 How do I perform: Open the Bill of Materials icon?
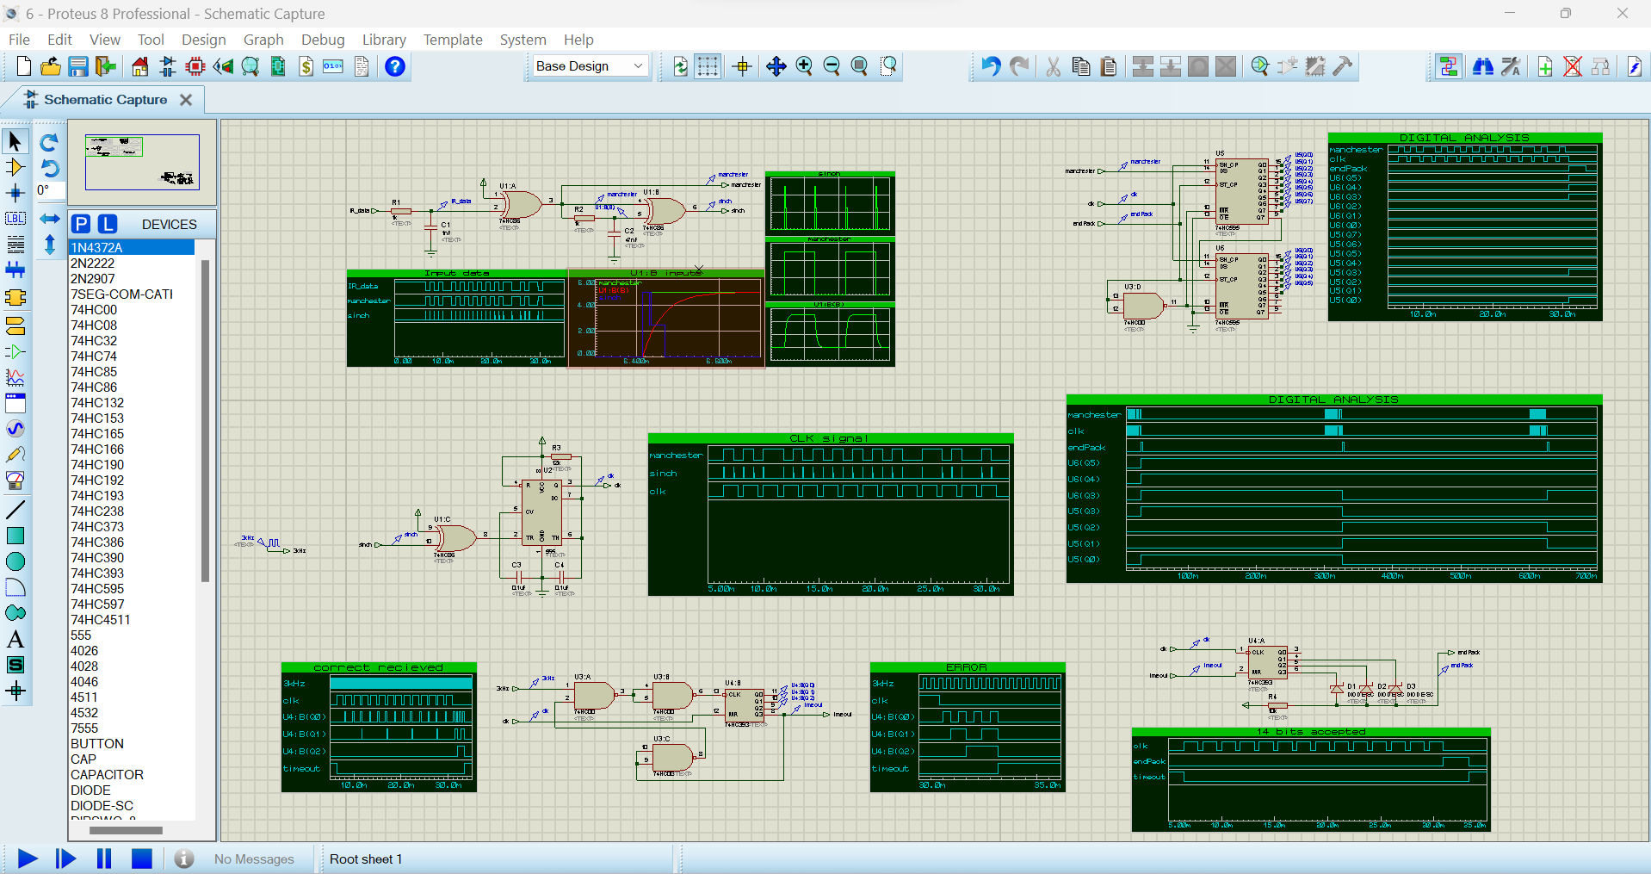point(306,66)
